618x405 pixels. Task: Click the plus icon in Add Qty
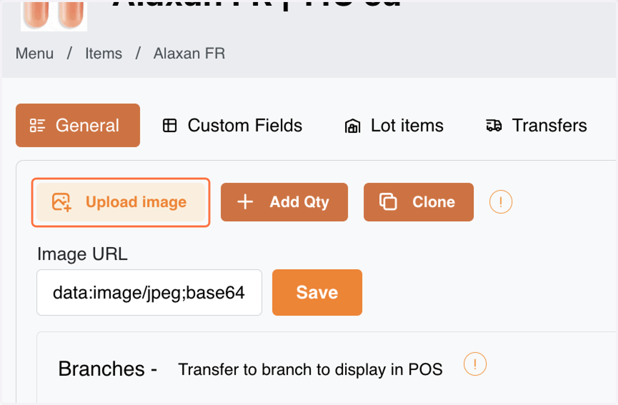(x=245, y=202)
